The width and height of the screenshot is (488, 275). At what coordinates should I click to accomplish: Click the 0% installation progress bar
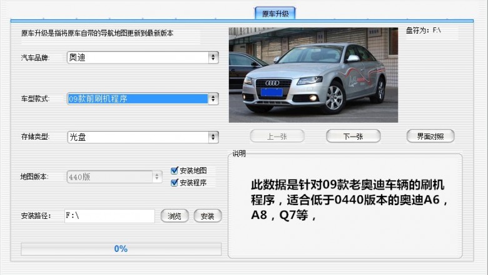[121, 249]
